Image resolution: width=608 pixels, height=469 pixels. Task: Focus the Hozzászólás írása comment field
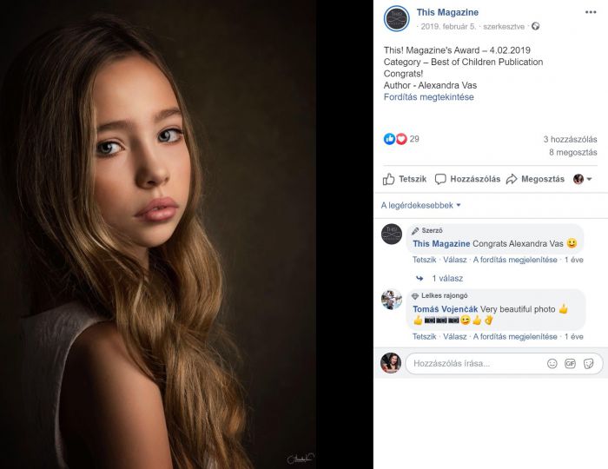pos(477,363)
